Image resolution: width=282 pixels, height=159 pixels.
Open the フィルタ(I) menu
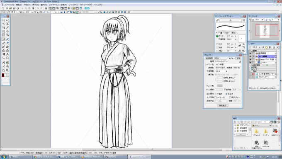[x=73, y=5]
